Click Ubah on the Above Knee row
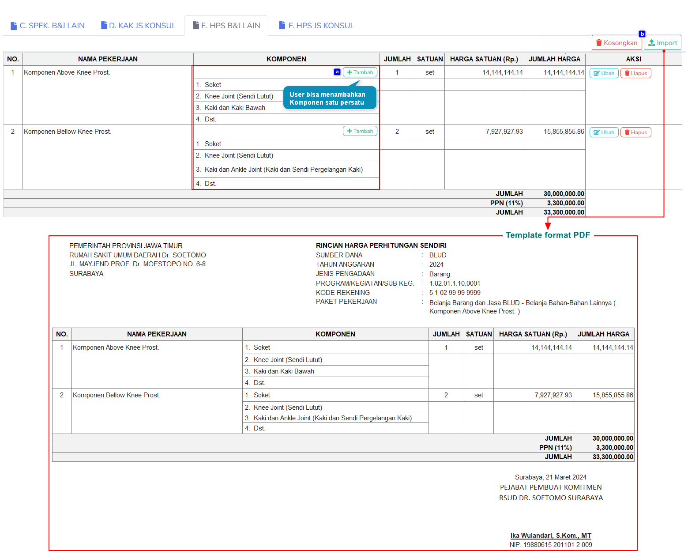Viewport: 688px width, 551px height. (604, 73)
